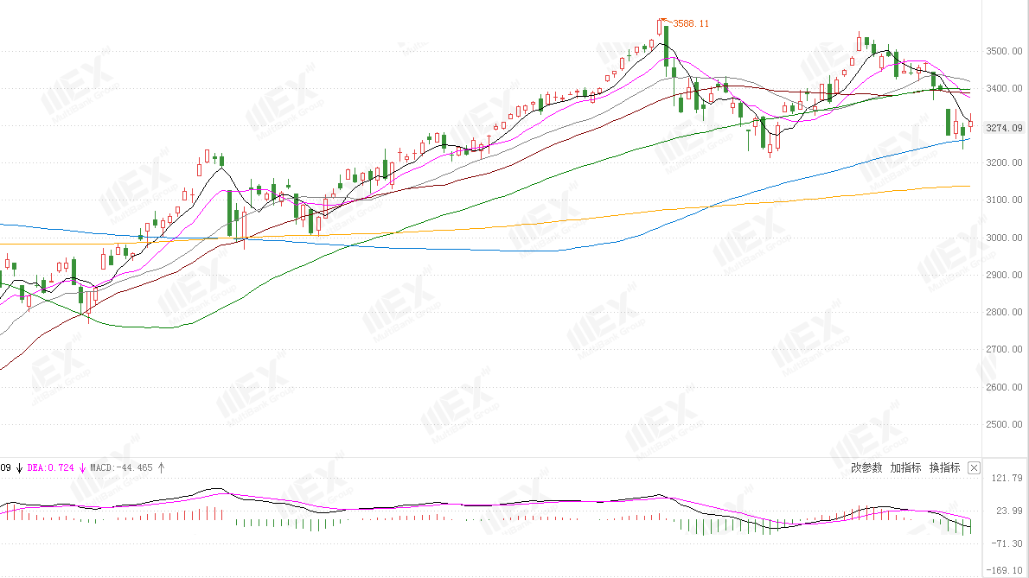Click the 3000.00 price axis label

tap(1004, 238)
